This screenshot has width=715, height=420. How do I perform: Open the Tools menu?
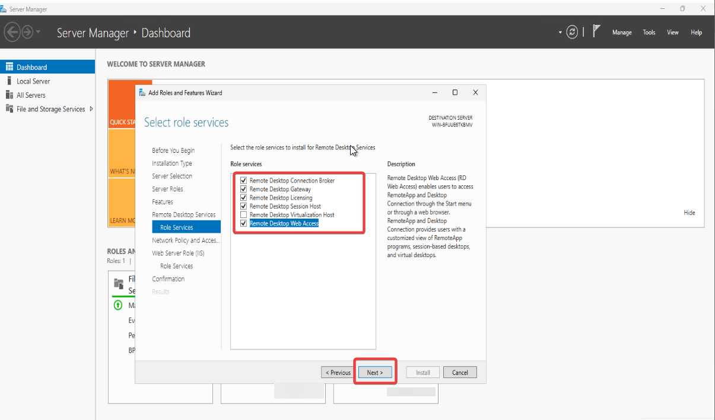[x=649, y=33]
